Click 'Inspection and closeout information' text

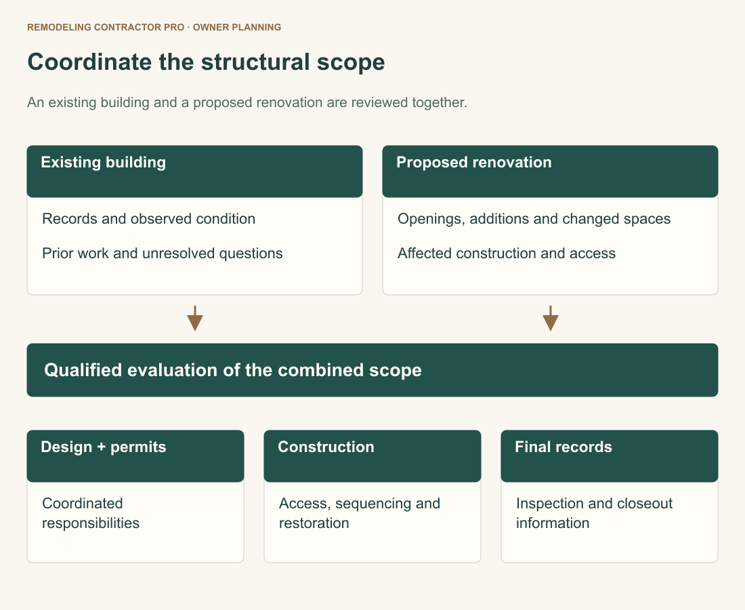pos(595,513)
